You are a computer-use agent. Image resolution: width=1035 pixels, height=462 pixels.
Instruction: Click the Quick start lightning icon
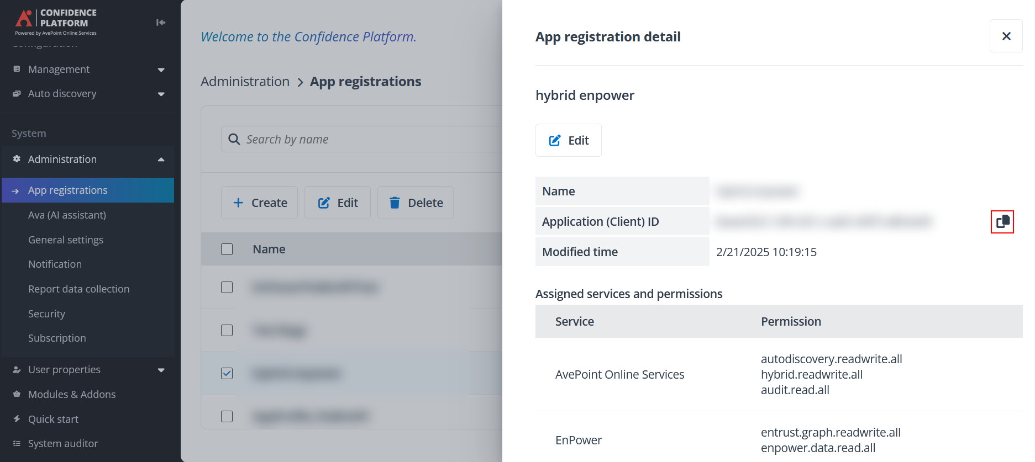tap(17, 419)
